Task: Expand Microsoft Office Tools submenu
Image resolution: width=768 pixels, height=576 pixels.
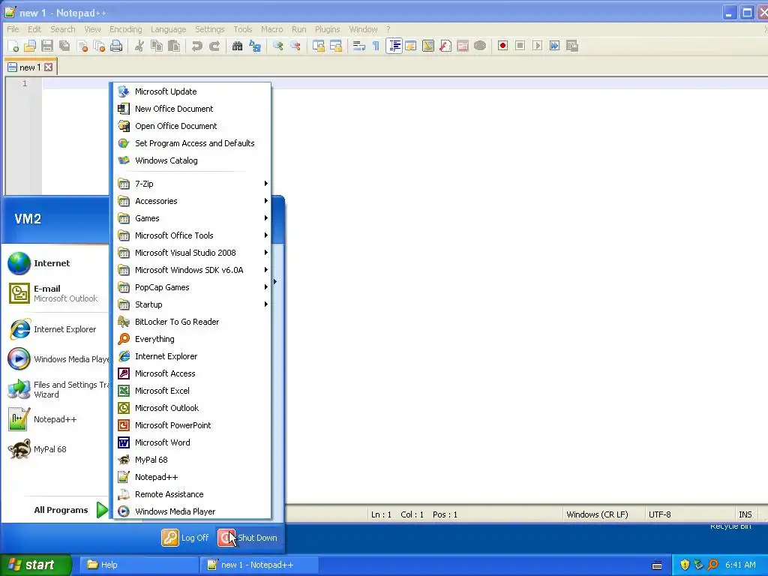Action: coord(193,235)
